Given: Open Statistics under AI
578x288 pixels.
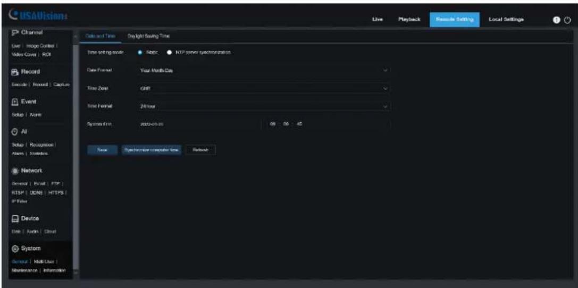Looking at the screenshot, I should 39,153.
